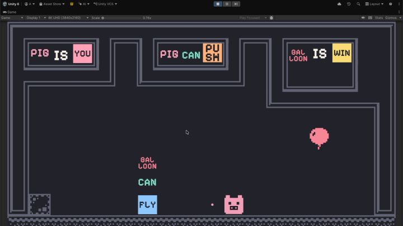Click the pink pig character
This screenshot has height=226, width=403.
coord(234,204)
